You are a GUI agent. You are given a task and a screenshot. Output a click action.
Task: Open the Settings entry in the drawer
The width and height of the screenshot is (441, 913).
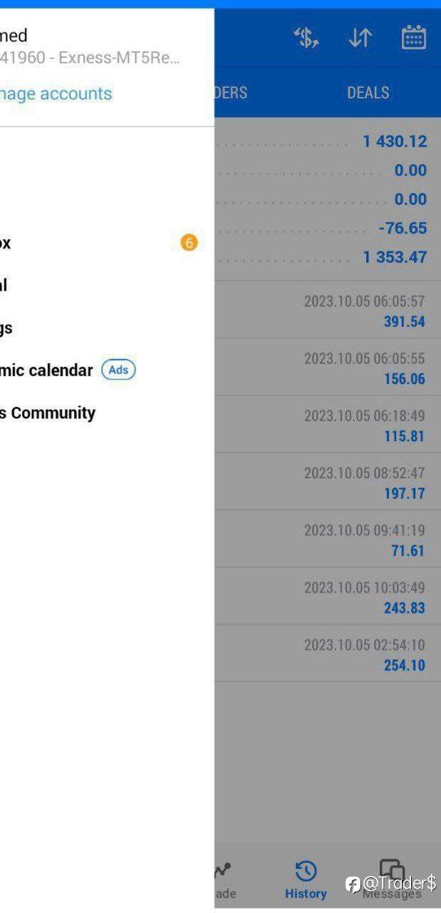click(x=6, y=328)
